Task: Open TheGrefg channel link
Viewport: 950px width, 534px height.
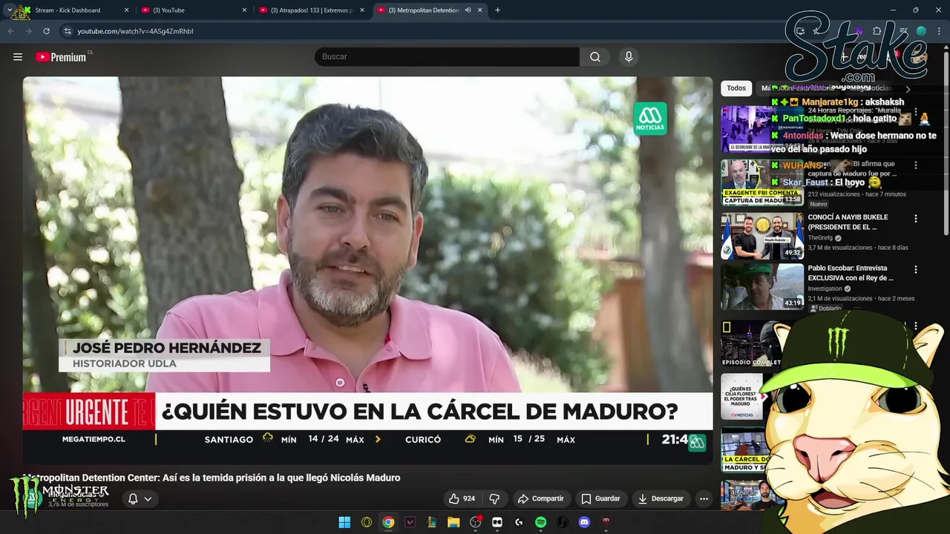Action: [x=820, y=238]
